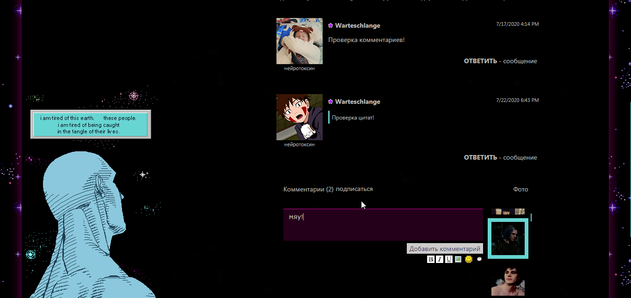Apply underline formatting with the U icon

(x=449, y=259)
